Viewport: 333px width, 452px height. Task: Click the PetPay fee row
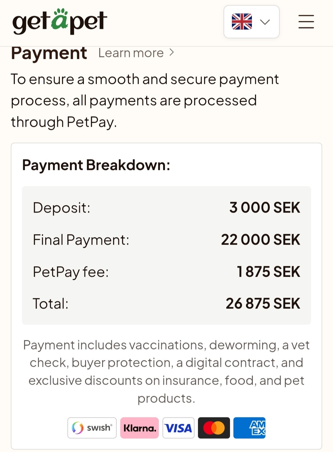click(x=166, y=272)
